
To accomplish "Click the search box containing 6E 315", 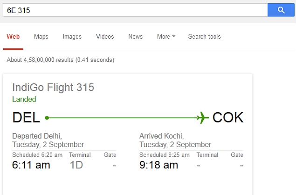I will 135,10.
